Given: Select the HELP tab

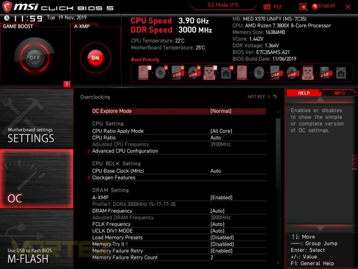Looking at the screenshot, I should 304,93.
